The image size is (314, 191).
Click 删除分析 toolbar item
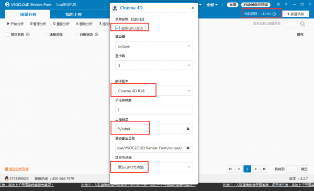click(84, 24)
